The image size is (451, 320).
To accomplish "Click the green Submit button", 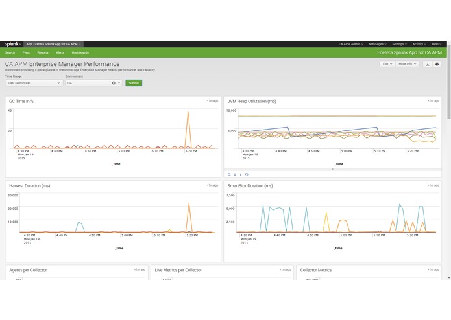I will (134, 83).
